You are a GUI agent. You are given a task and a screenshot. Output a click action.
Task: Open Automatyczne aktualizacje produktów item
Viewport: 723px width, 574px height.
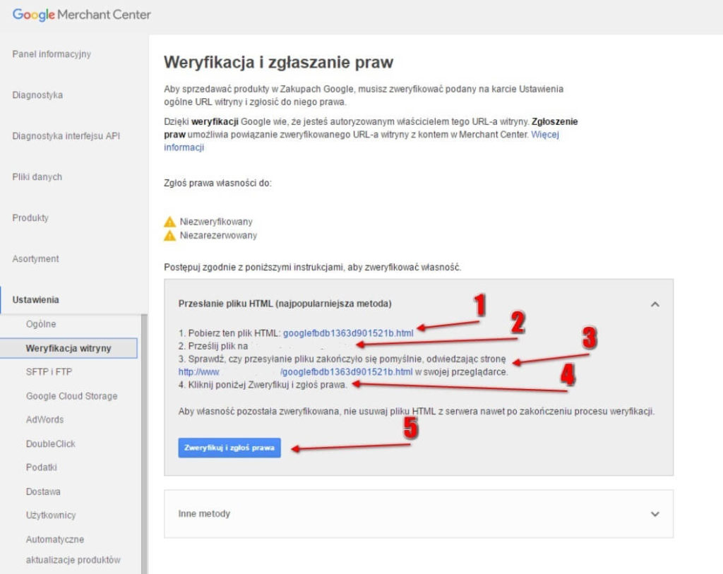(x=73, y=549)
